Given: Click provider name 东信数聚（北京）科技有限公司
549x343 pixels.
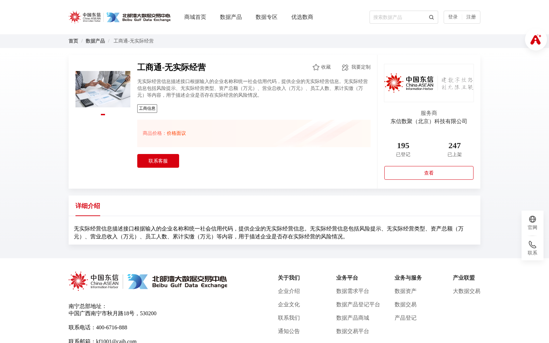Looking at the screenshot, I should (429, 121).
